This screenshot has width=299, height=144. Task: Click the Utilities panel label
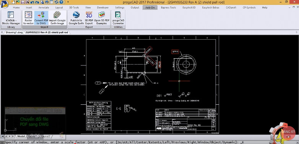[118, 27]
